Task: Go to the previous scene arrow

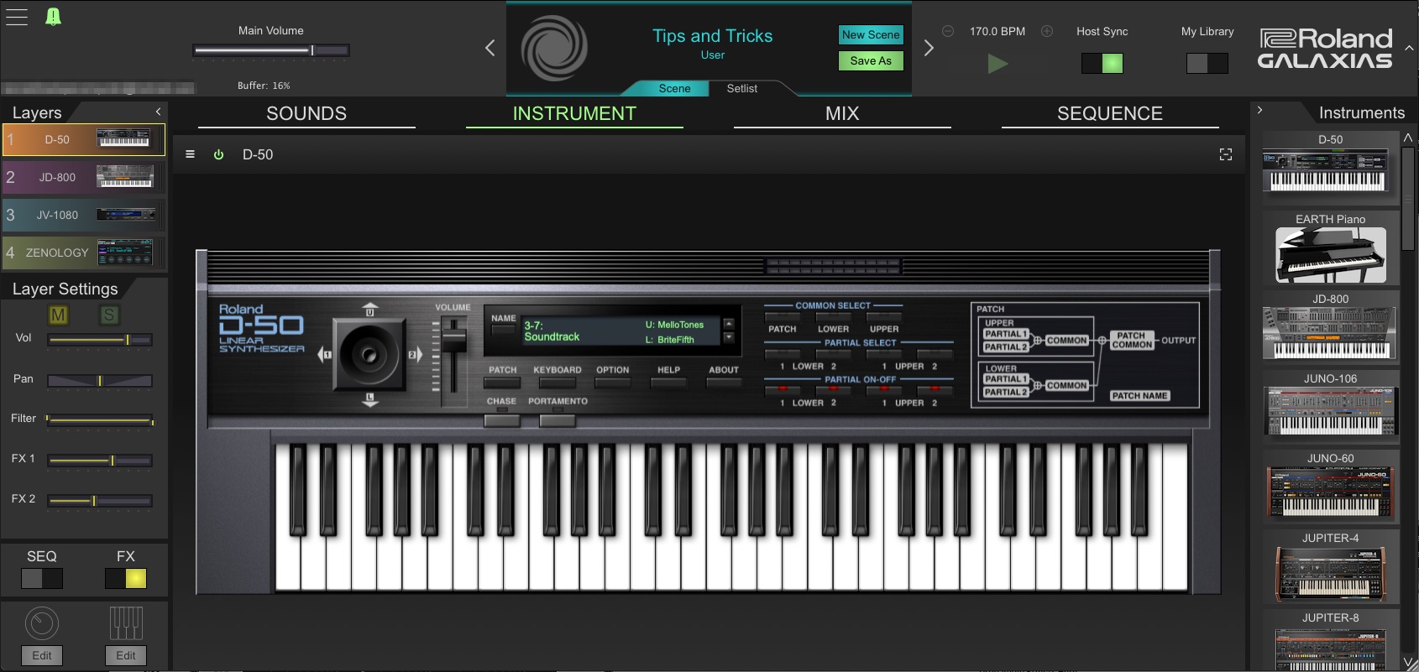Action: click(x=490, y=48)
